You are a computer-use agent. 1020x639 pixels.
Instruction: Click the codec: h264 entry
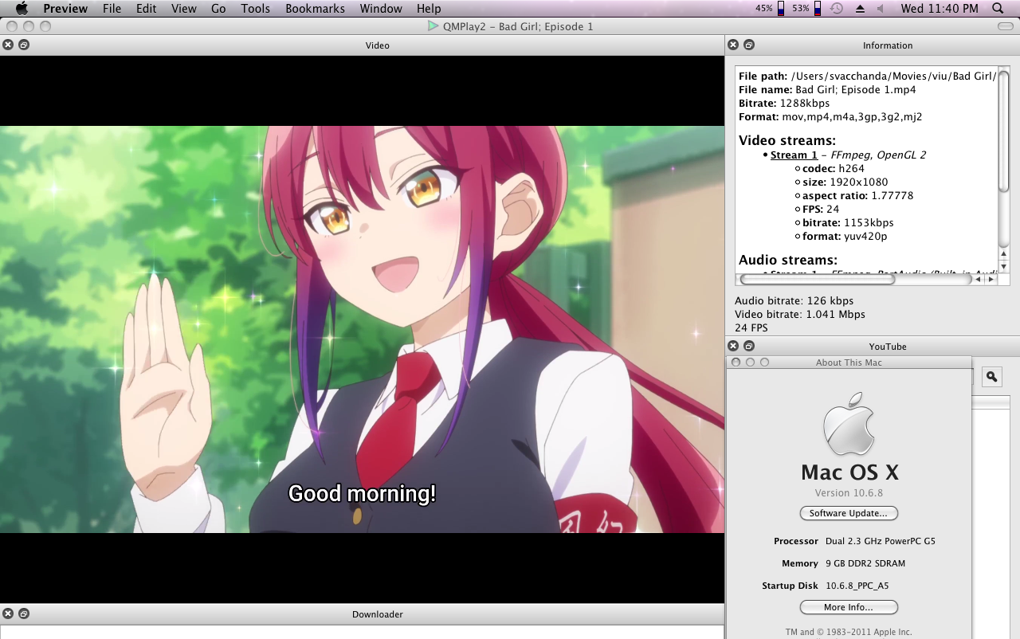(x=834, y=169)
